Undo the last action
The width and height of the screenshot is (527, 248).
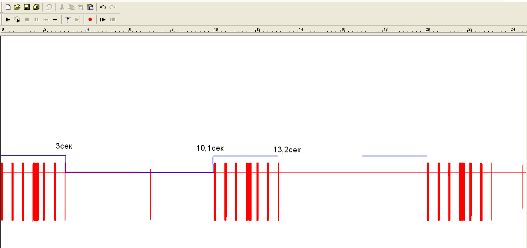click(x=103, y=7)
